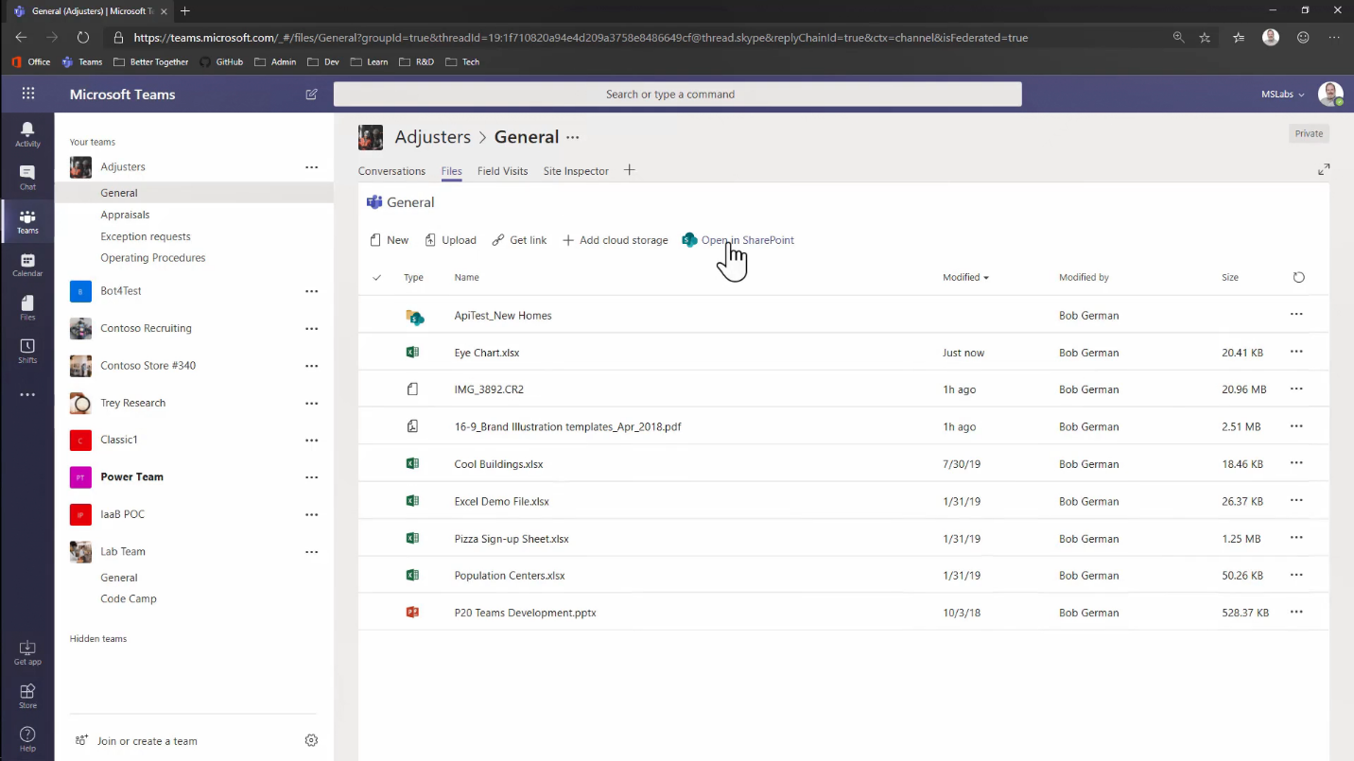Open GitHub bookmark in bookmarks bar

click(221, 62)
